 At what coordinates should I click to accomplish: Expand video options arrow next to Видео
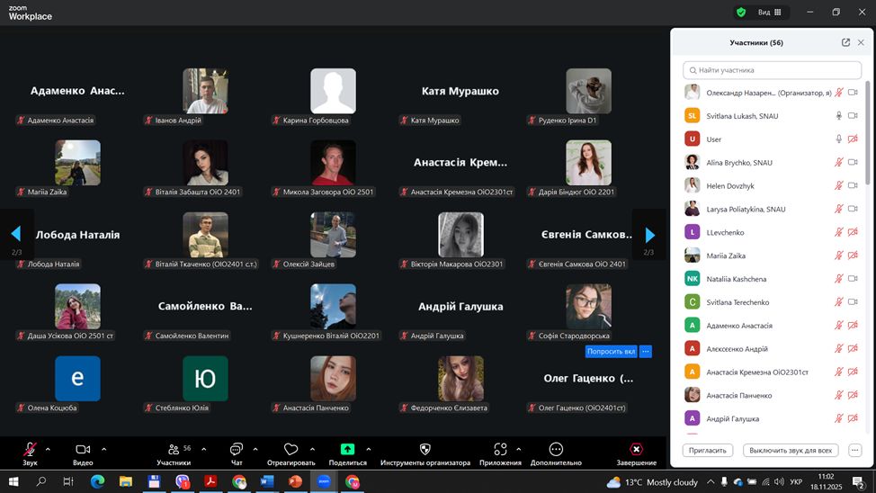103,449
